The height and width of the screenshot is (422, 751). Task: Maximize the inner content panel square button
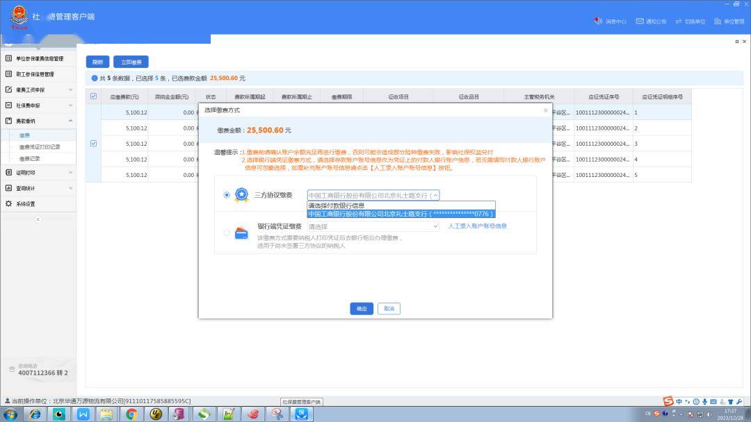pyautogui.click(x=736, y=42)
